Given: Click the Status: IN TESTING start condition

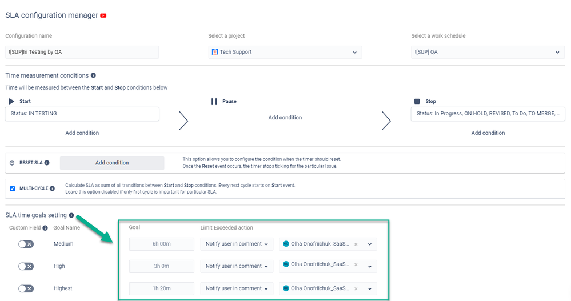Looking at the screenshot, I should [82, 114].
